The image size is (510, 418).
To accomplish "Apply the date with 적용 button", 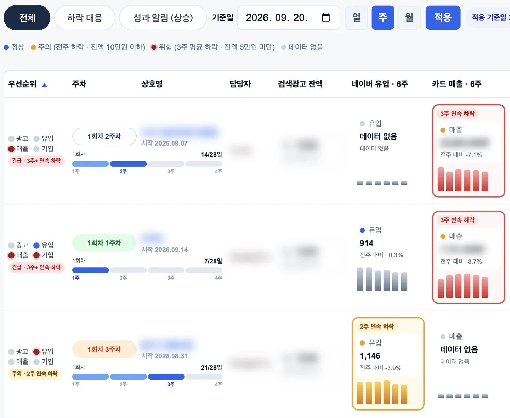I will pos(443,18).
